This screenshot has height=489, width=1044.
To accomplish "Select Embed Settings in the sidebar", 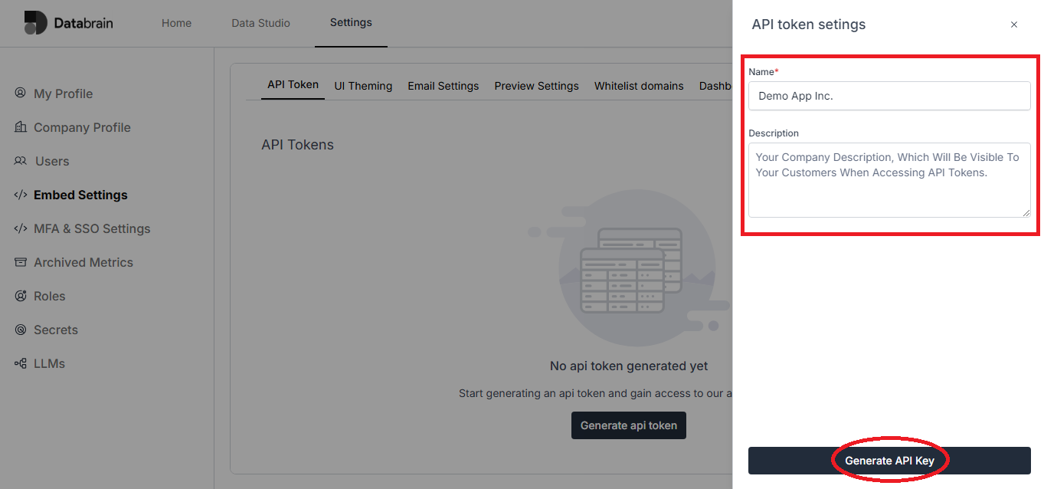I will coord(80,195).
